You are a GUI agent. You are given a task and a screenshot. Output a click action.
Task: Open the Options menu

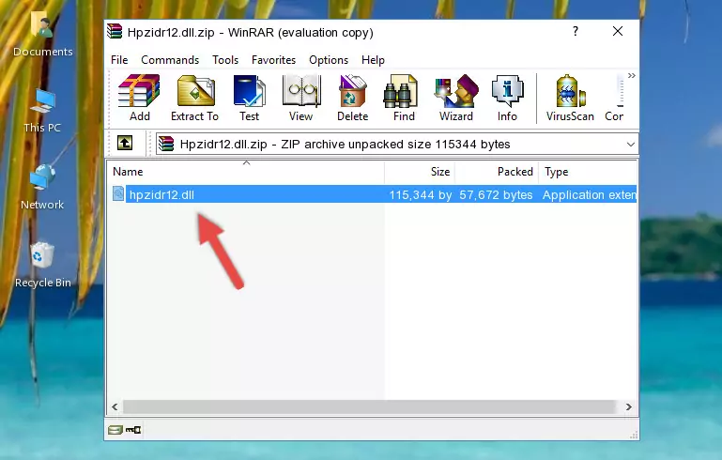click(x=329, y=60)
